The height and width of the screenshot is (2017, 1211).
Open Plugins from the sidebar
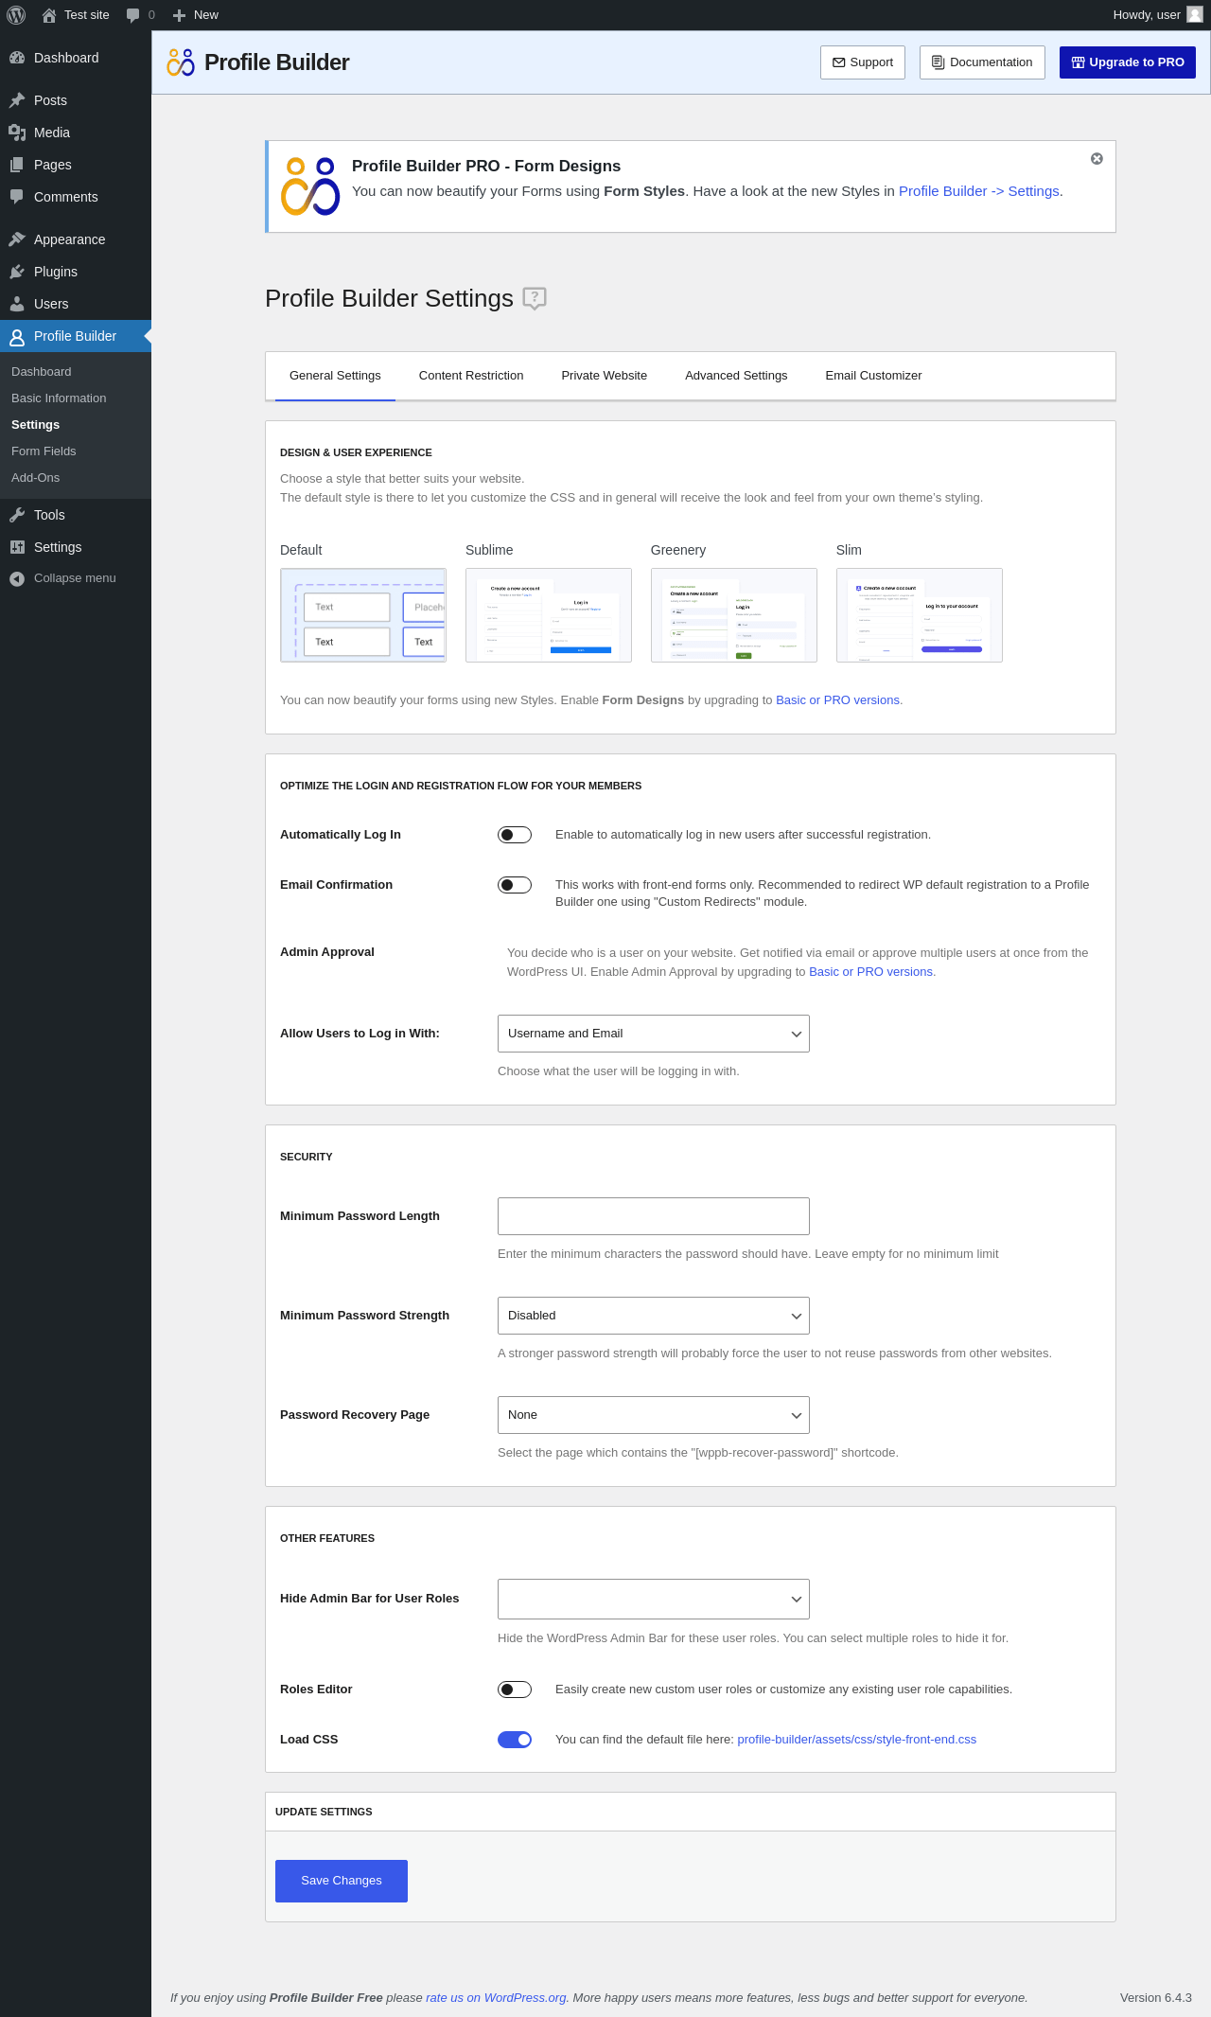coord(55,272)
